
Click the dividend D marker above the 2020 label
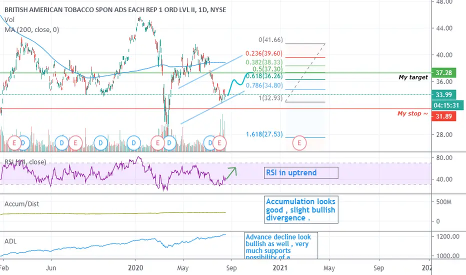coord(133,143)
